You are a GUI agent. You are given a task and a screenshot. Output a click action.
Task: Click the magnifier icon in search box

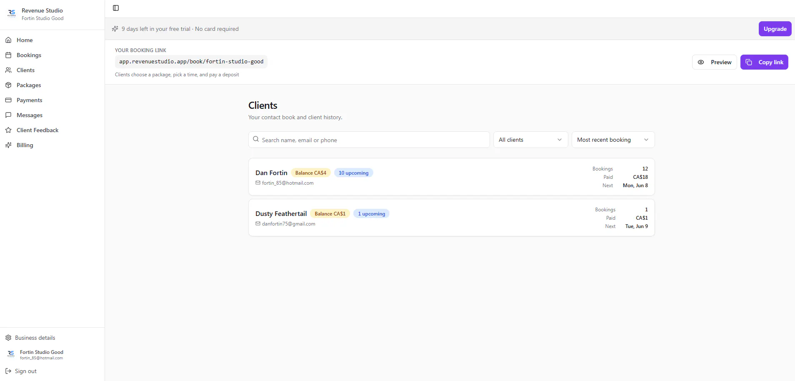click(x=256, y=139)
